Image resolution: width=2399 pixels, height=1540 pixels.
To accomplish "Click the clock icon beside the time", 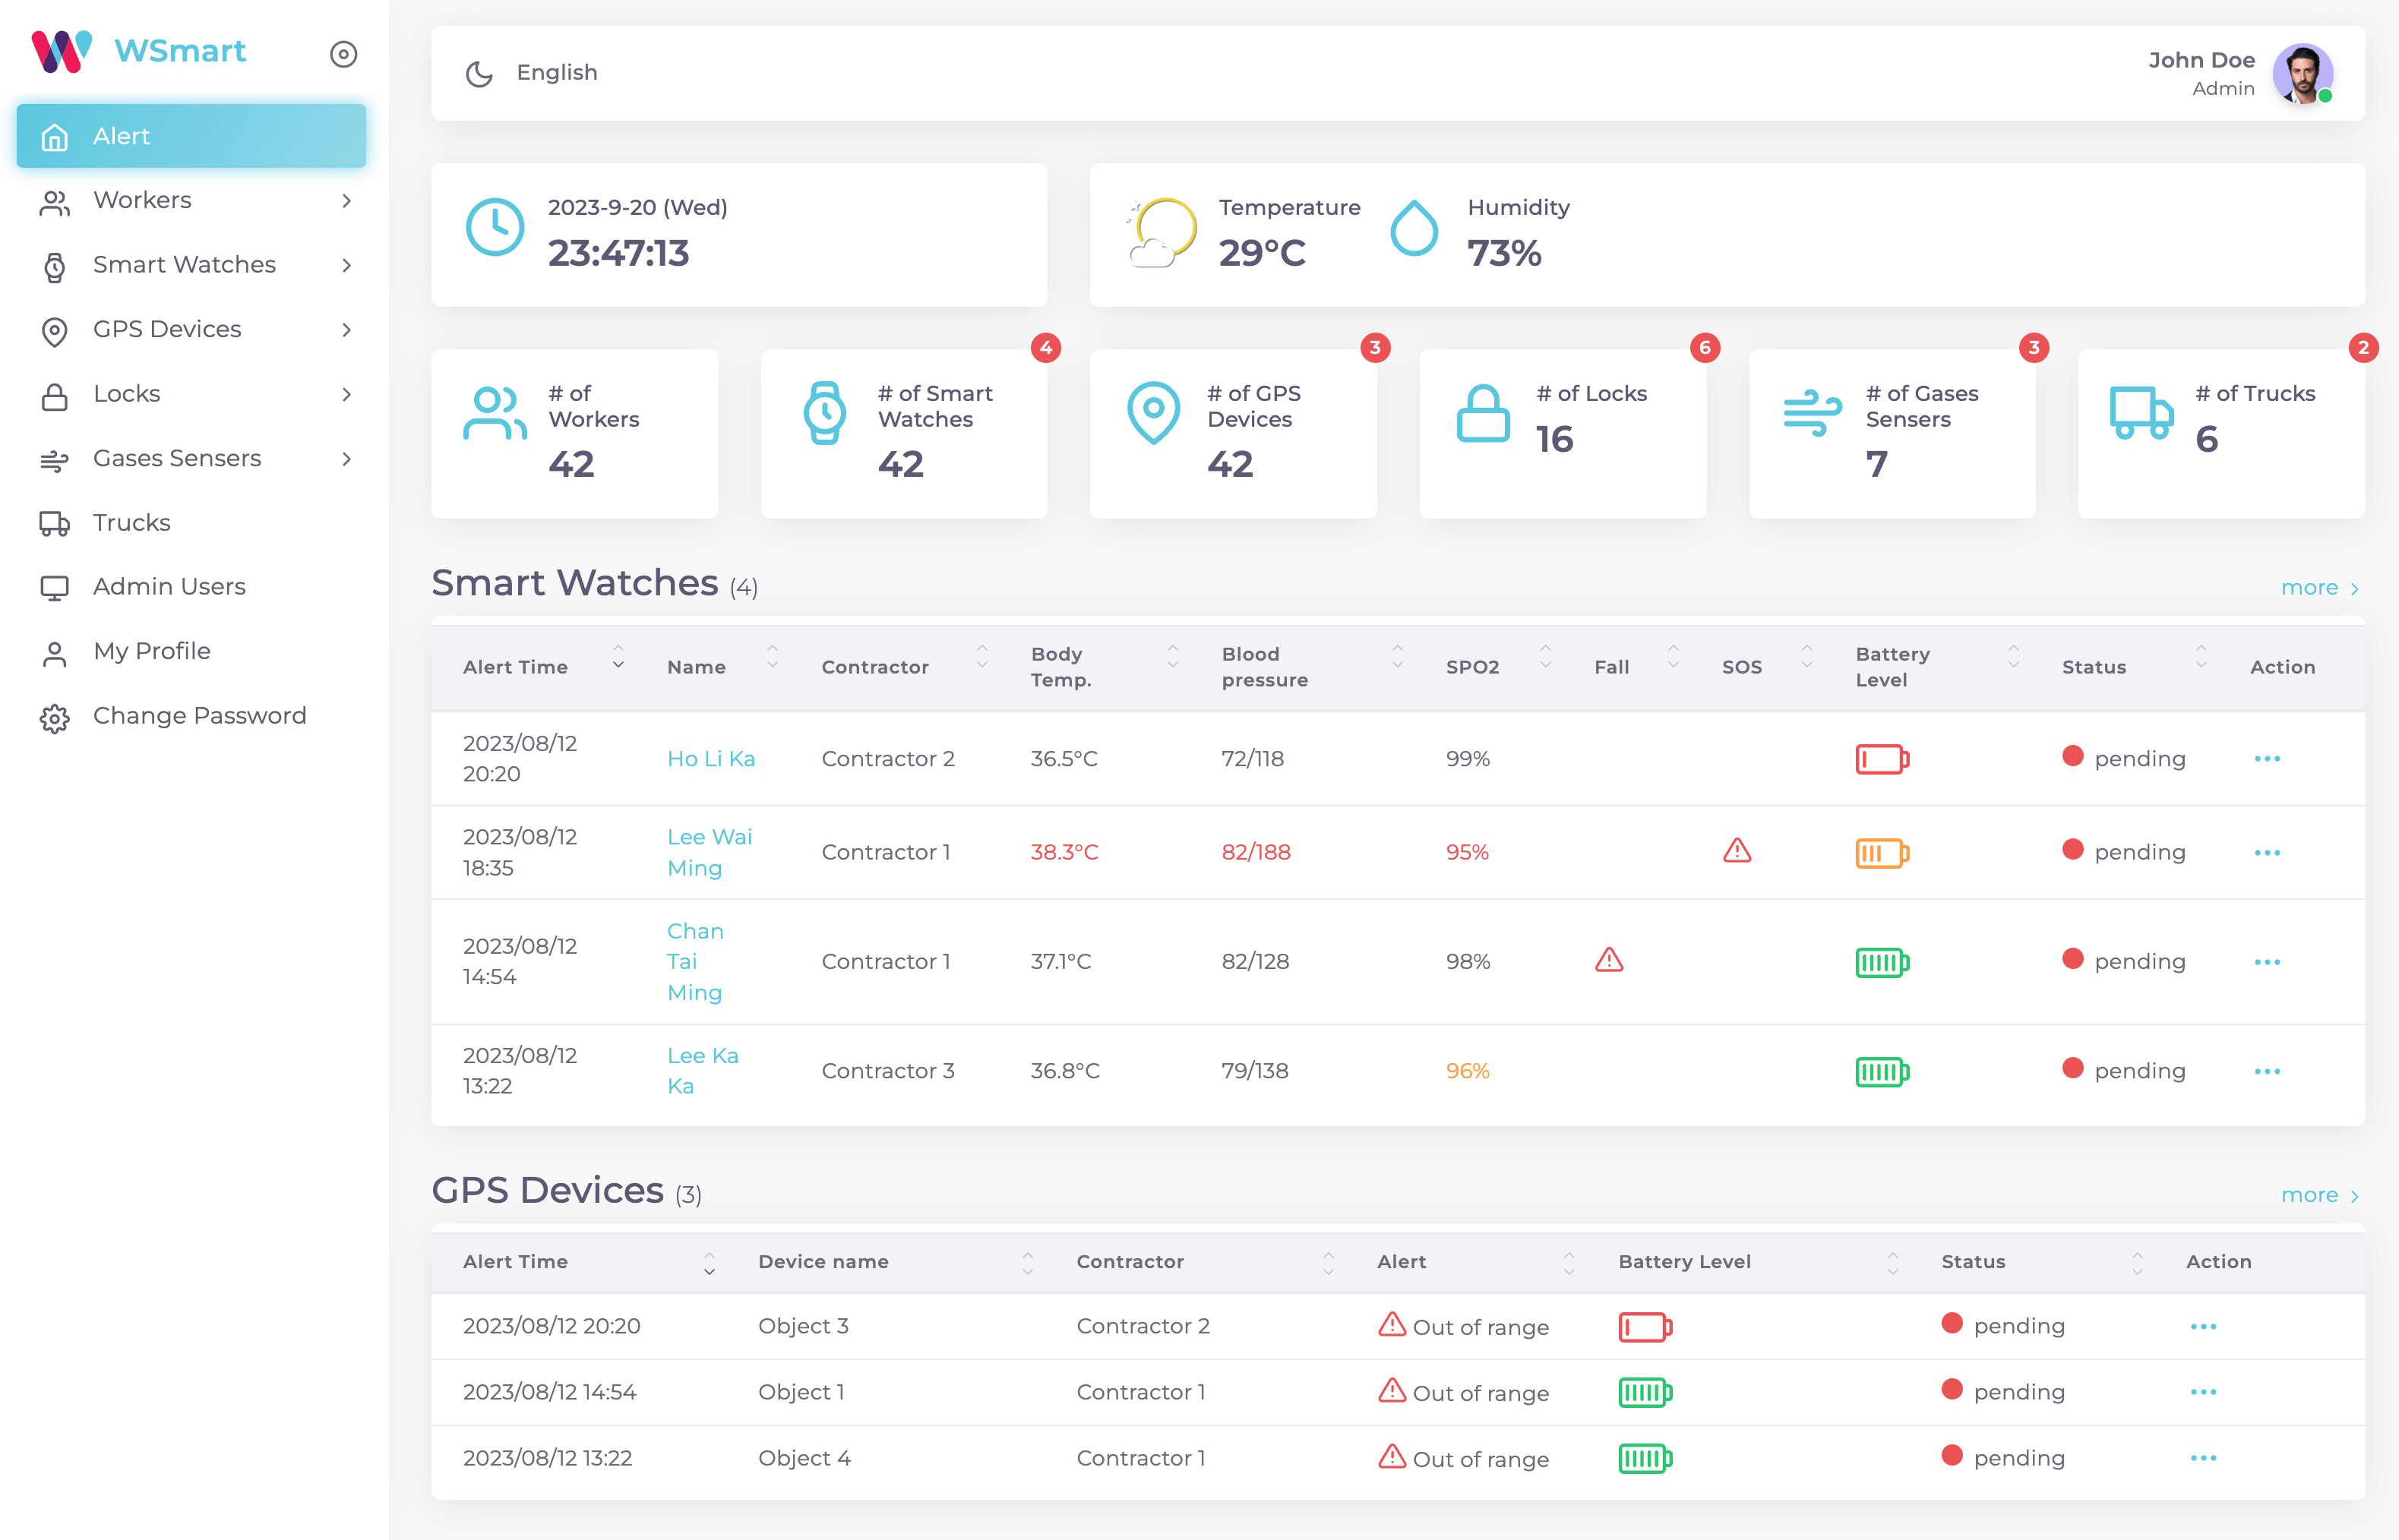I will click(495, 227).
